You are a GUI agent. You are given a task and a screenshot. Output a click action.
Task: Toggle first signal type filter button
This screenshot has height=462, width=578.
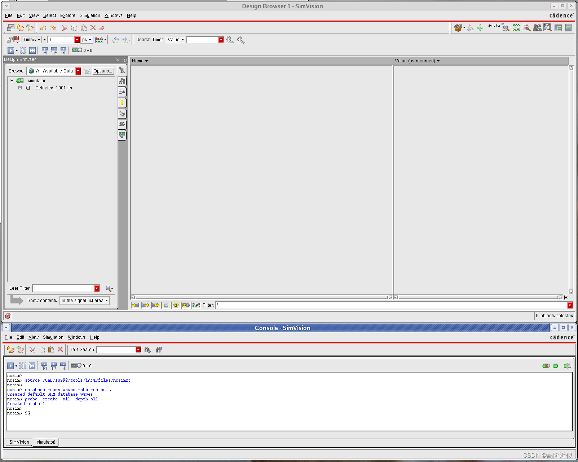tap(135, 305)
